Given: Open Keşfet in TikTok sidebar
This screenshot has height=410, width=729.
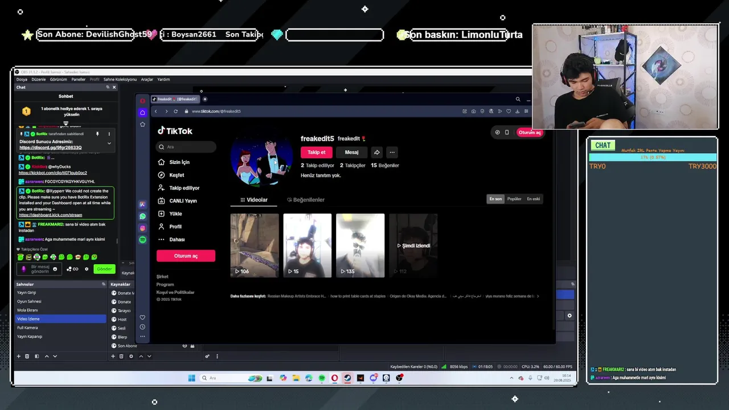Looking at the screenshot, I should tap(177, 175).
